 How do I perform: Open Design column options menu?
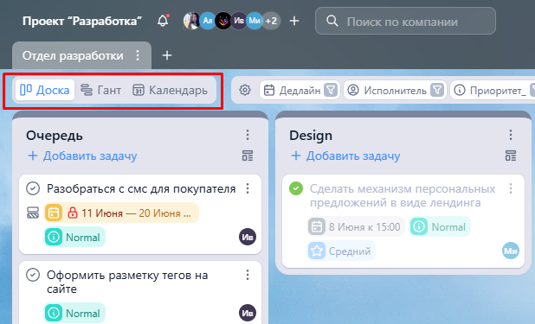(x=511, y=135)
